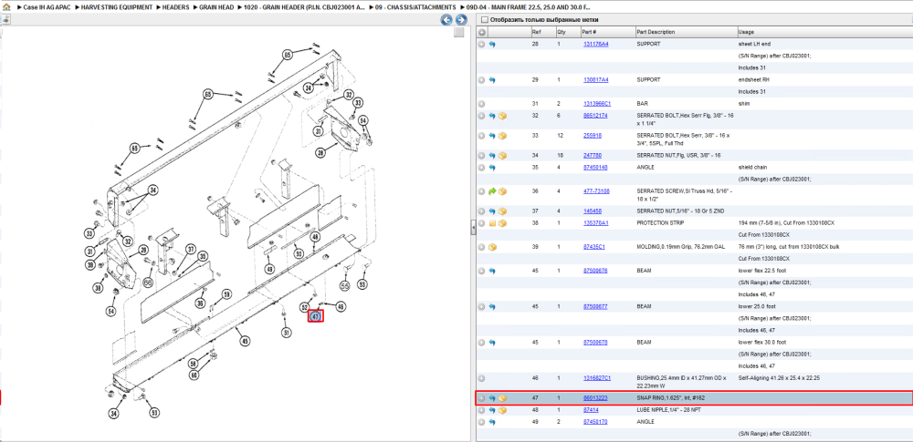Collapse the diagram panel using the splitter handle

473,229
